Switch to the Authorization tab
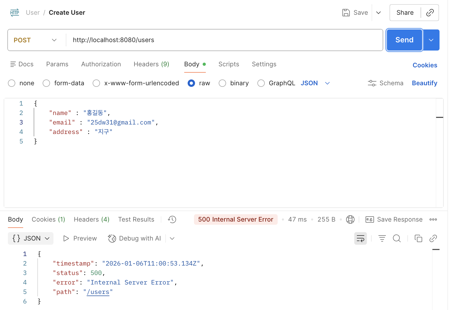The height and width of the screenshot is (310, 449). click(x=101, y=64)
